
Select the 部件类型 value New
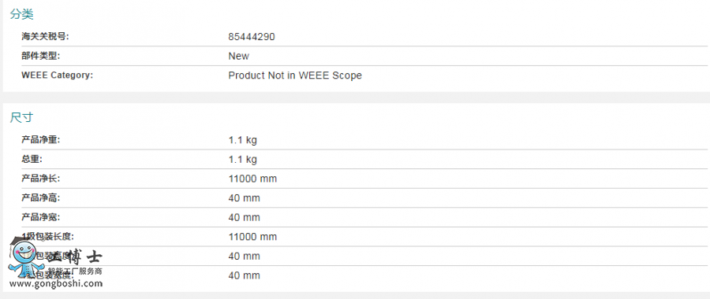[238, 56]
